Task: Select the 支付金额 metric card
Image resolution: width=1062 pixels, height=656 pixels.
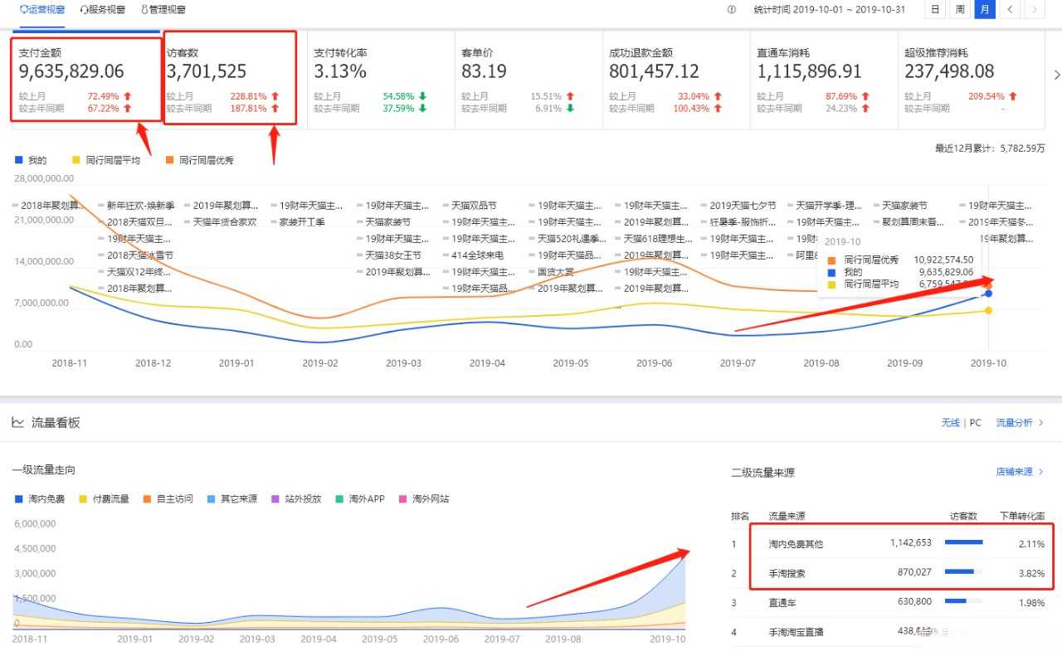Action: click(x=85, y=79)
